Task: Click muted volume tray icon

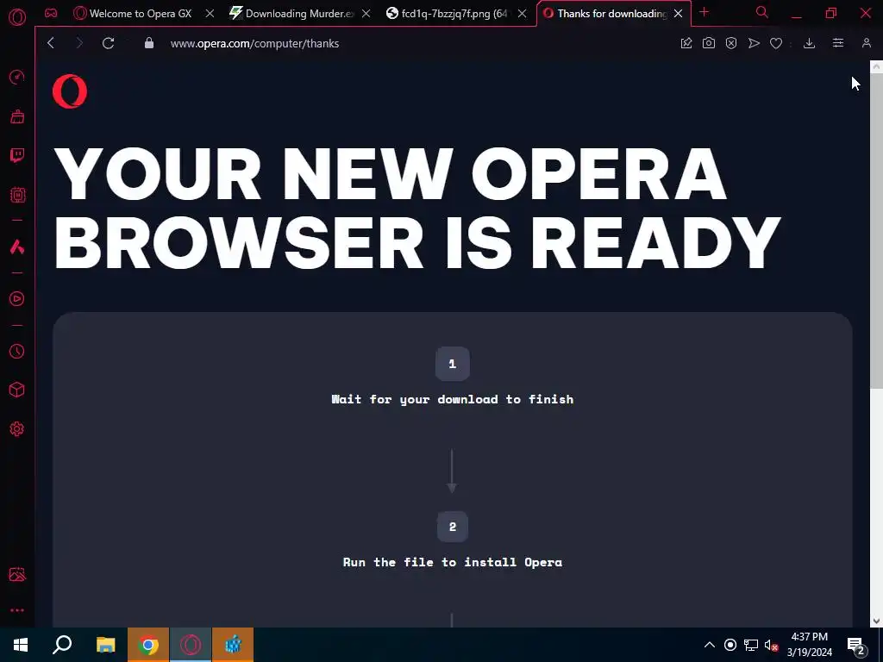Action: coord(771,645)
